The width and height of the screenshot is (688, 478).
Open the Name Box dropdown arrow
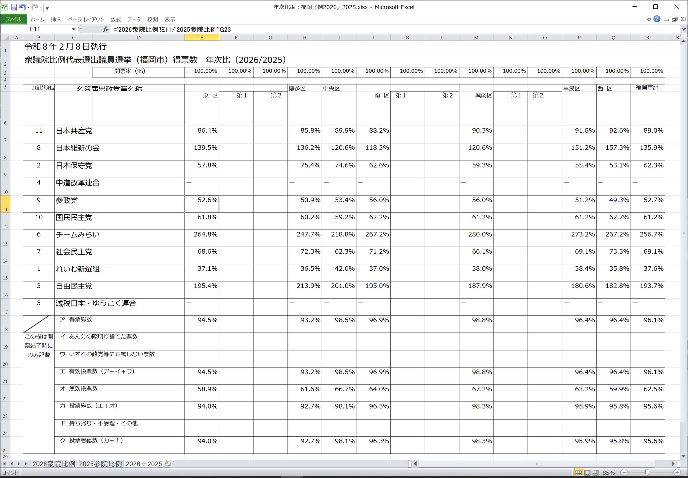click(74, 29)
